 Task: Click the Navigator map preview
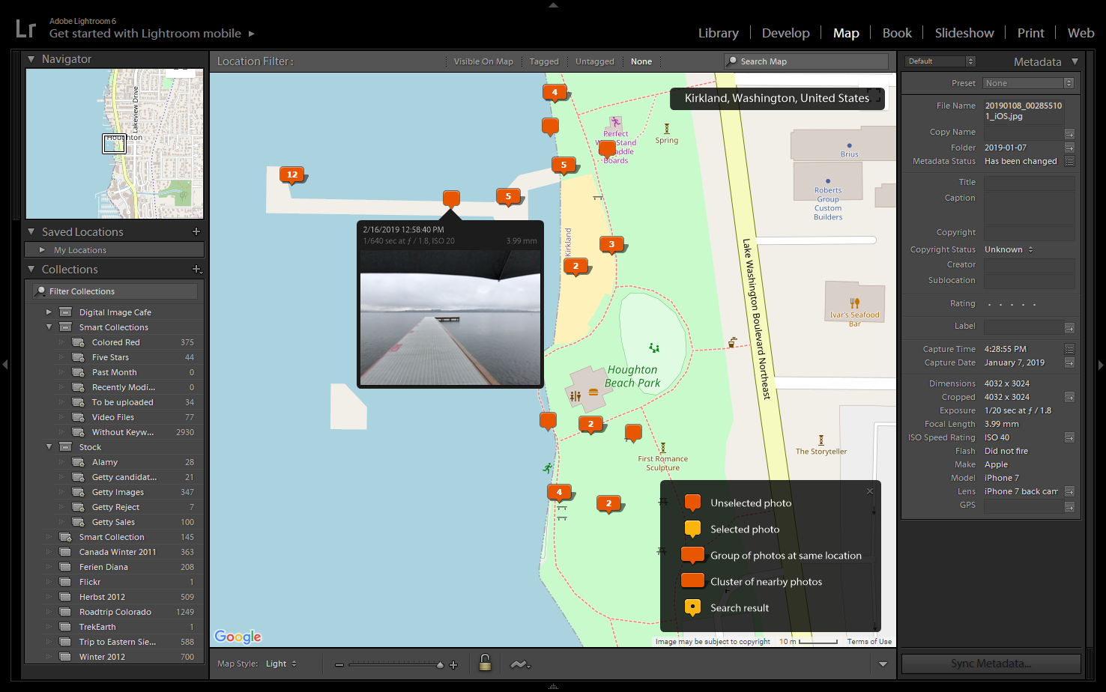tap(115, 144)
